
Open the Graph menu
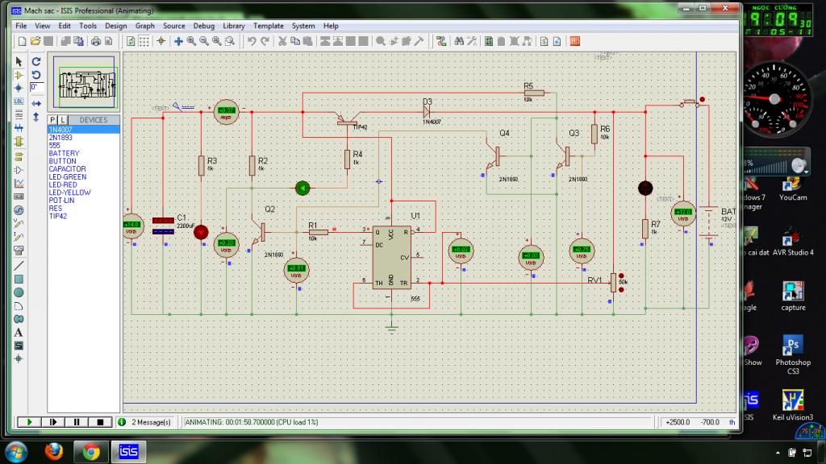145,26
